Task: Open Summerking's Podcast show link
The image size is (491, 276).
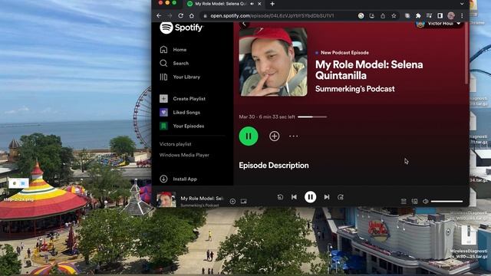Action: pyautogui.click(x=354, y=89)
